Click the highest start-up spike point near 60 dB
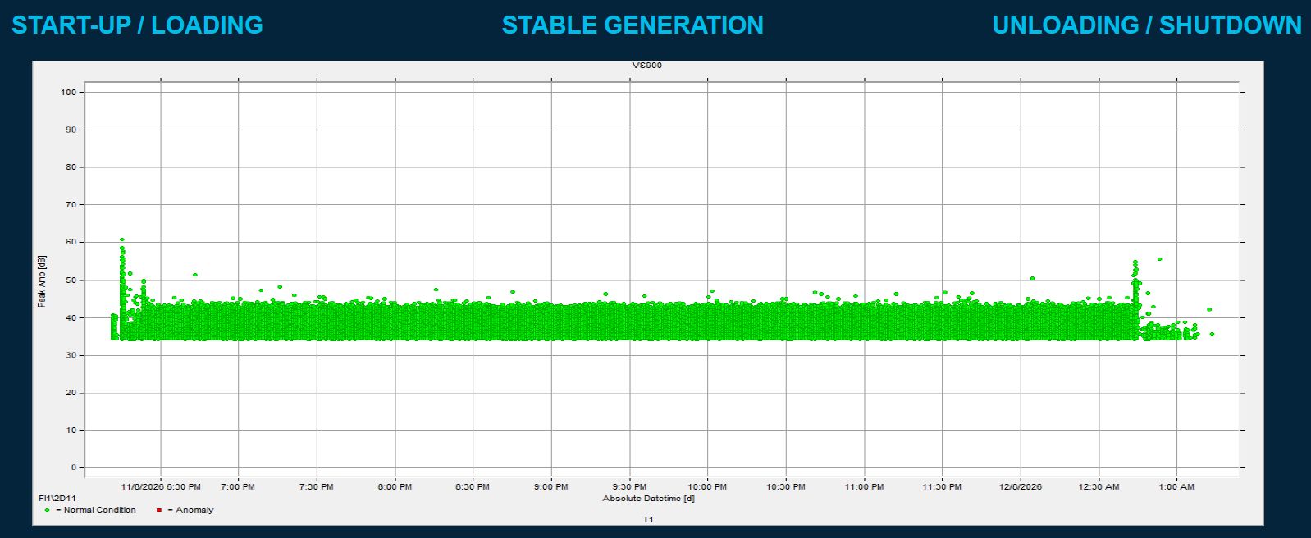The height and width of the screenshot is (538, 1311). tap(122, 239)
